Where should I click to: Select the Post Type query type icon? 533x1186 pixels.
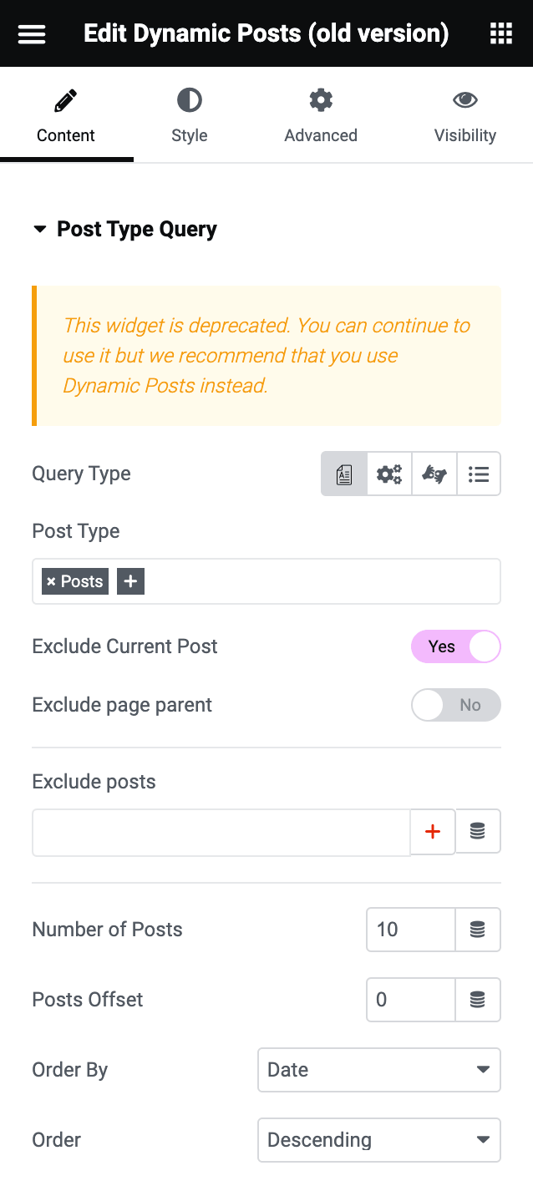343,474
